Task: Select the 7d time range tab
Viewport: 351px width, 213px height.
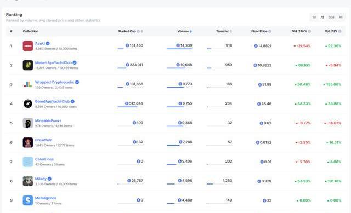Action: point(322,17)
